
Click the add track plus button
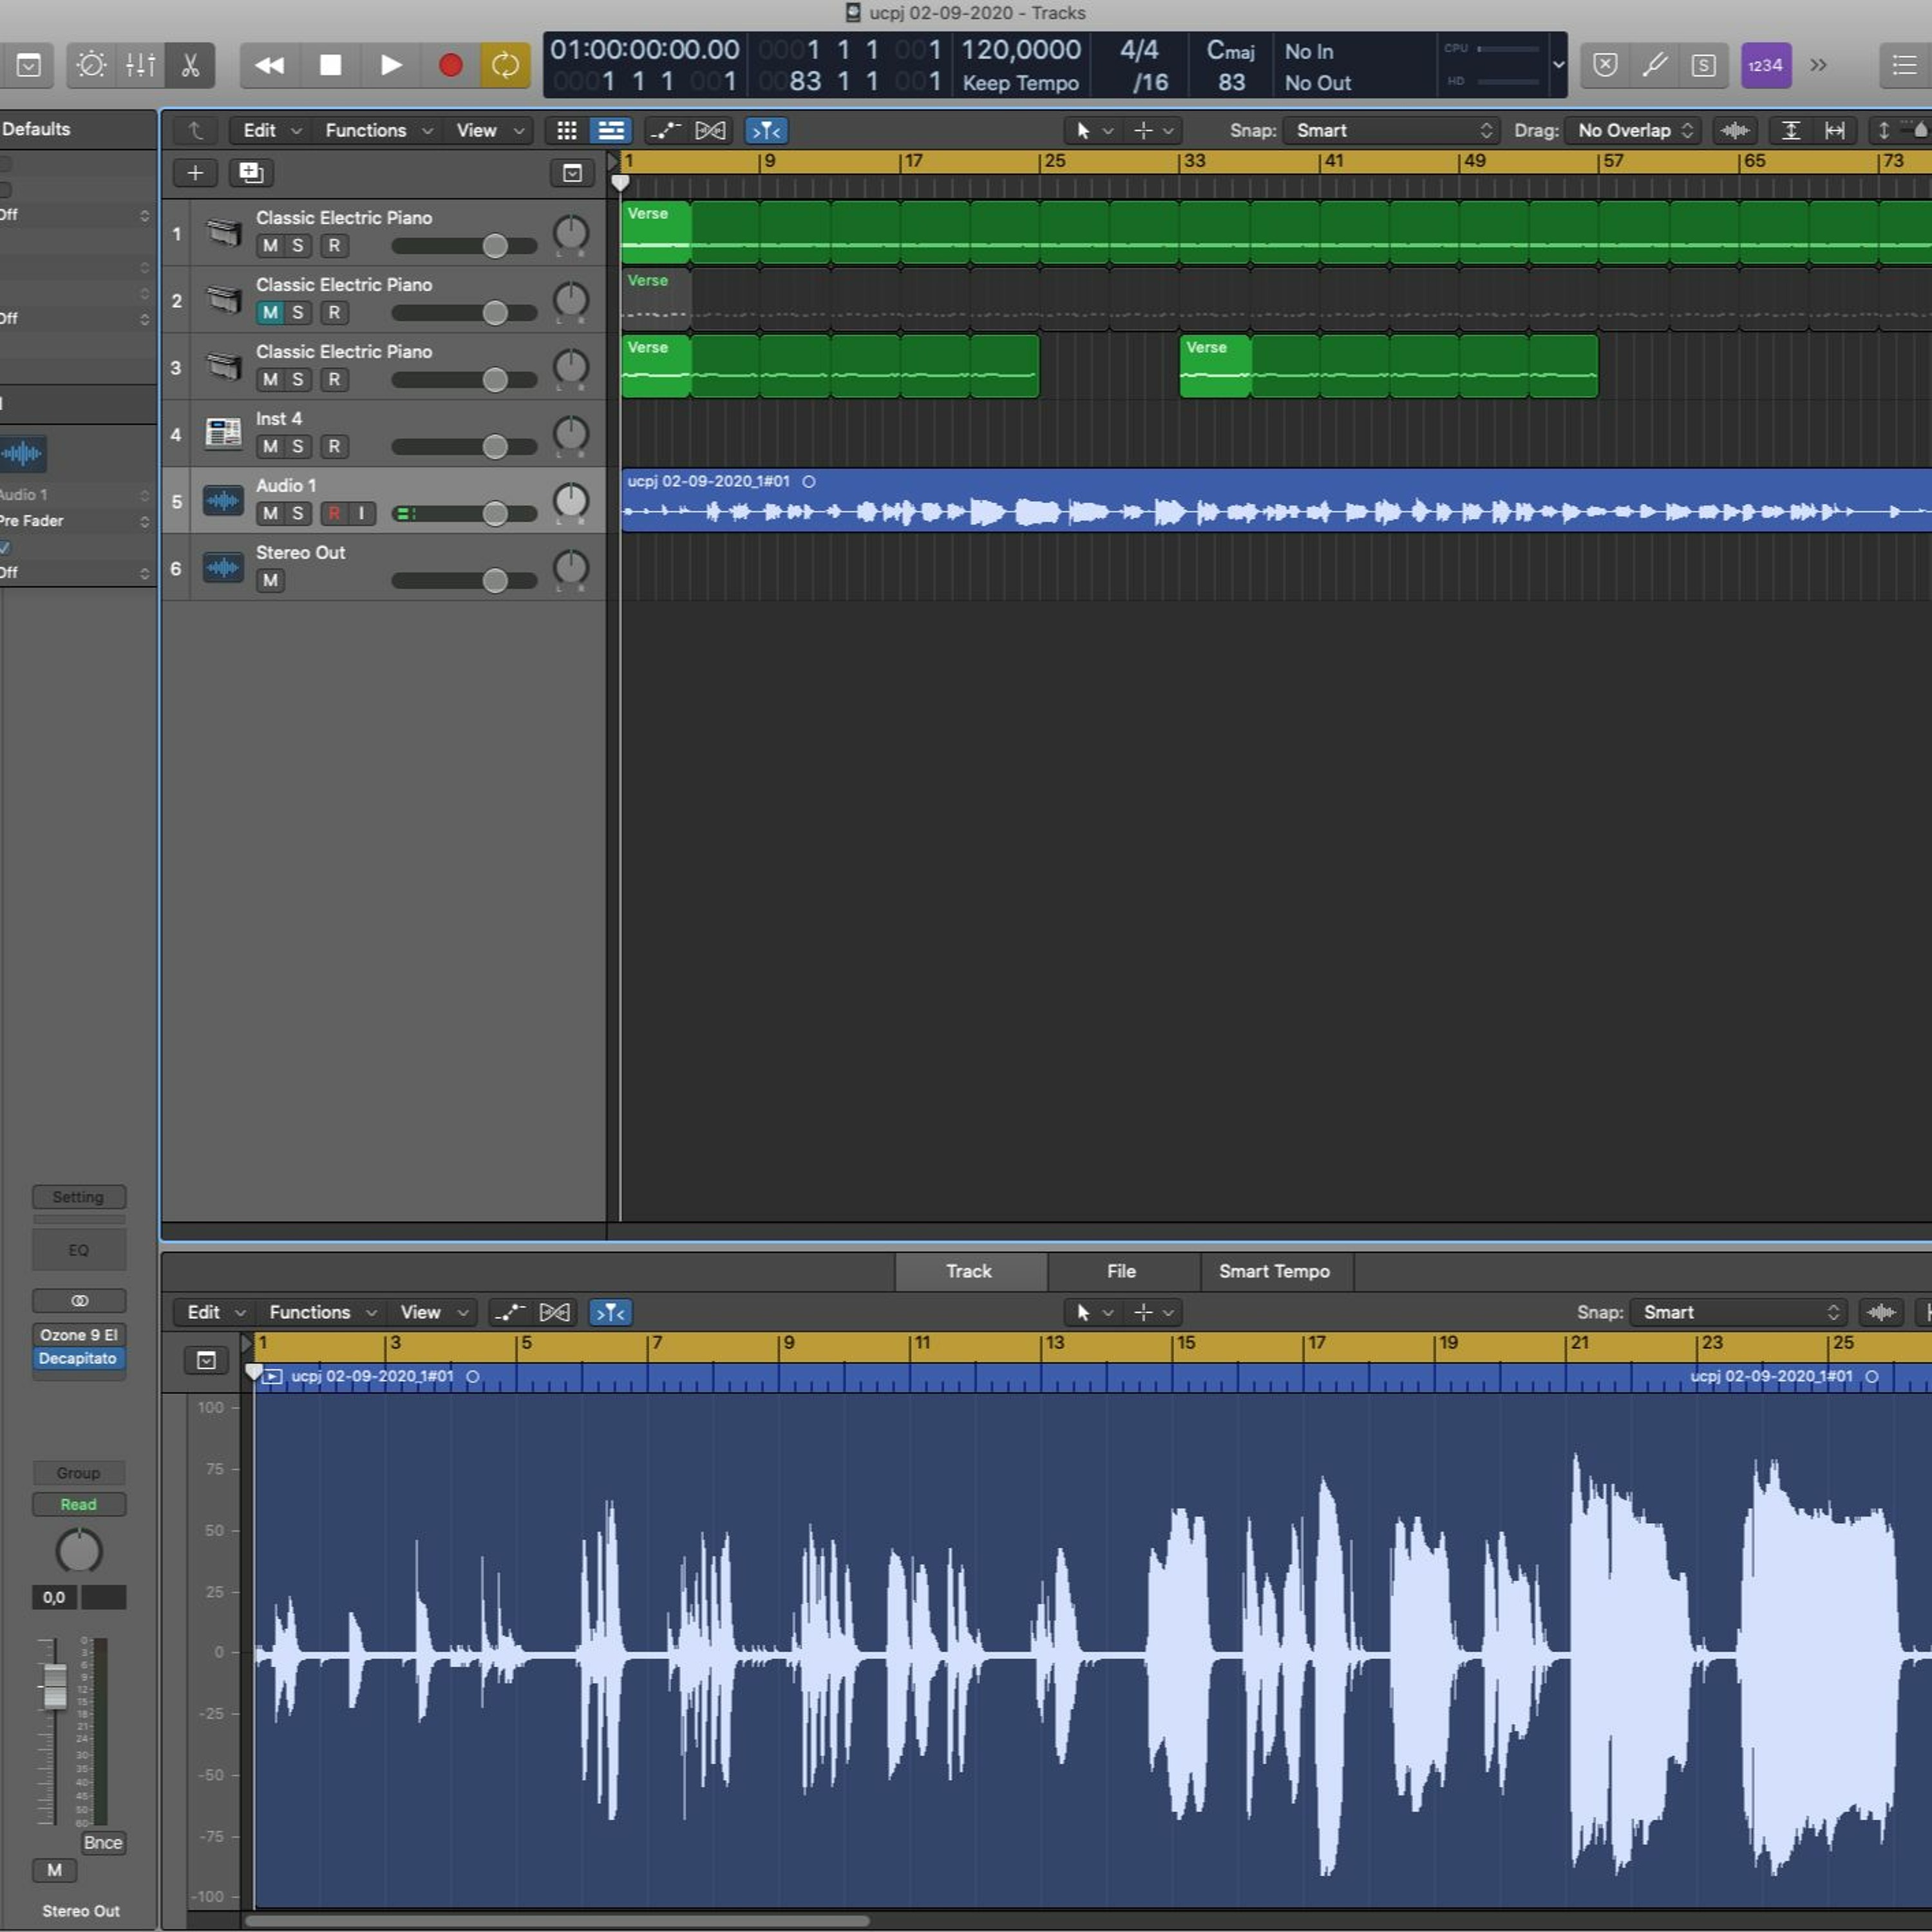(x=195, y=173)
